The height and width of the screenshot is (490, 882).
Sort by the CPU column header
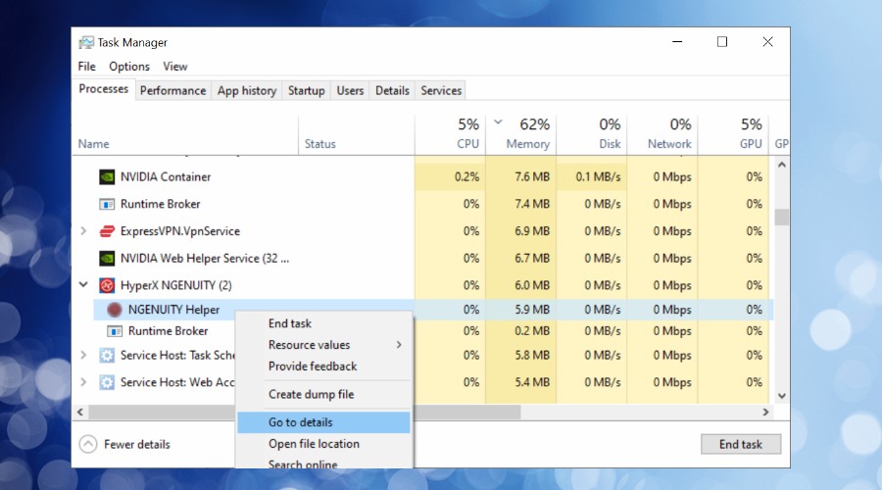450,135
